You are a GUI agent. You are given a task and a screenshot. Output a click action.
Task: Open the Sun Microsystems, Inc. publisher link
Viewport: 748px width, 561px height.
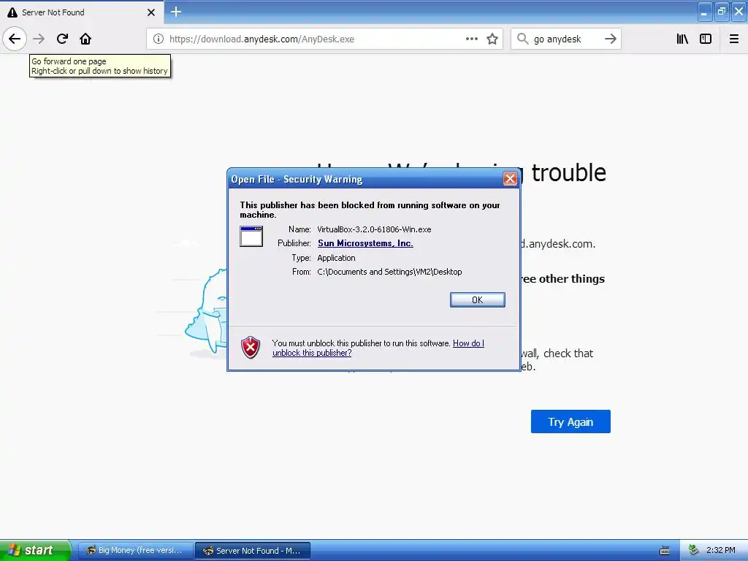pyautogui.click(x=365, y=243)
